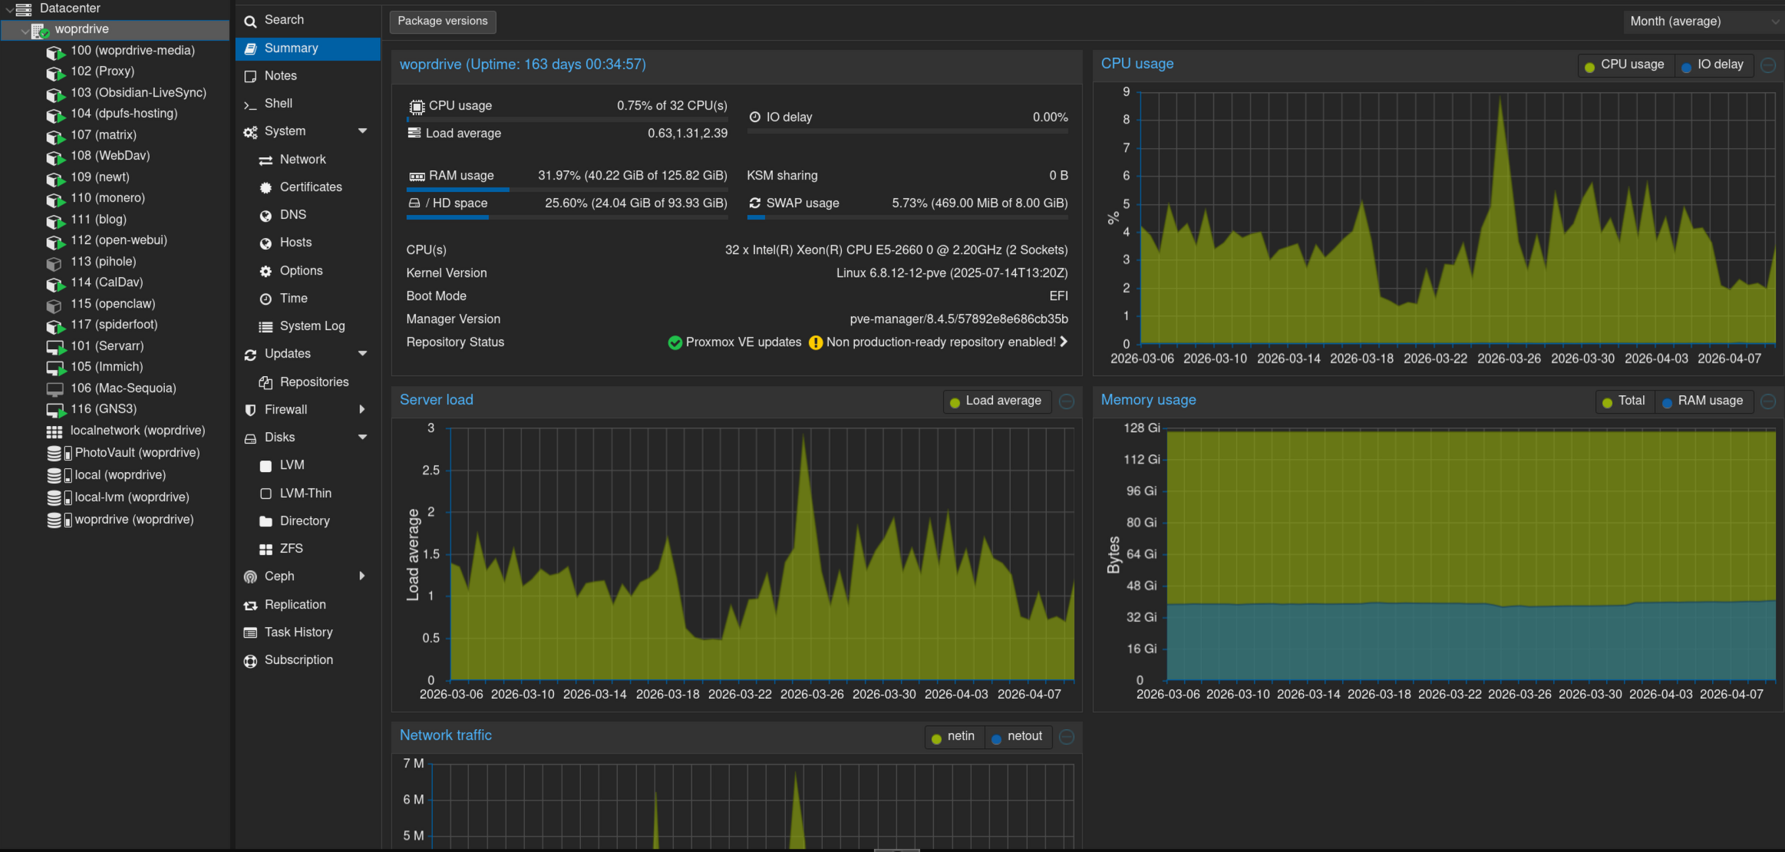Screen dimensions: 1785x852
Task: Toggle netout series in Network traffic legend
Action: coord(1017,737)
